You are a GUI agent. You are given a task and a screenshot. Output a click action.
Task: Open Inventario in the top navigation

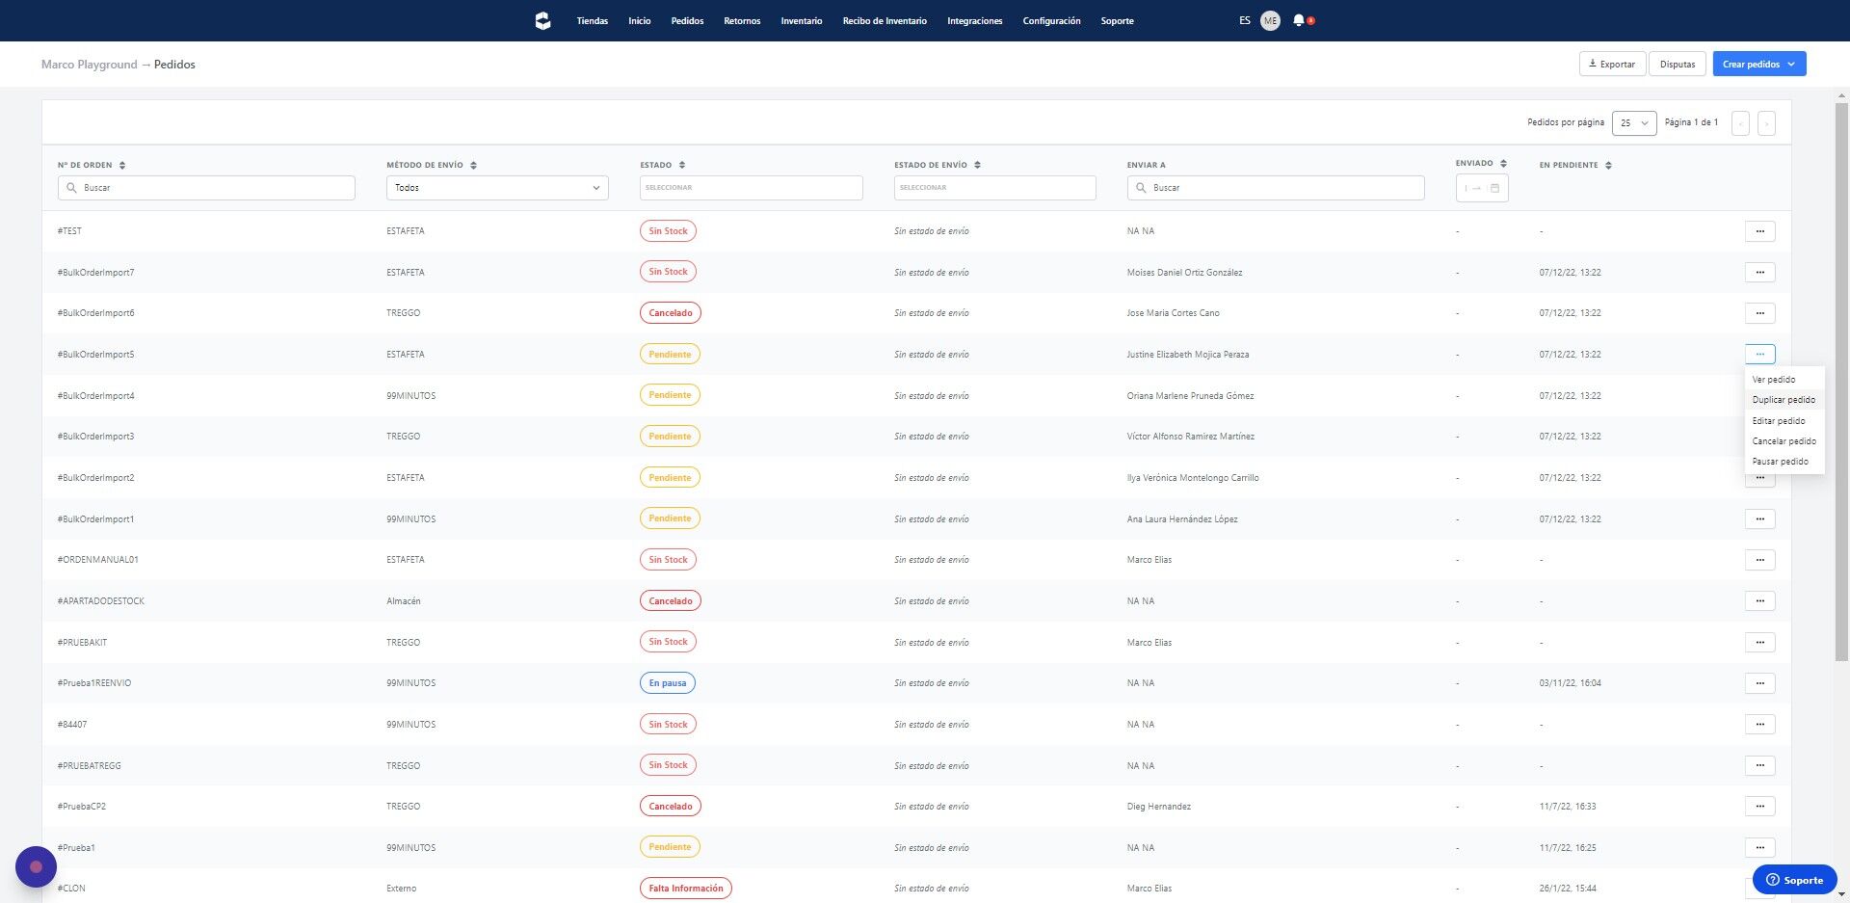pyautogui.click(x=801, y=21)
